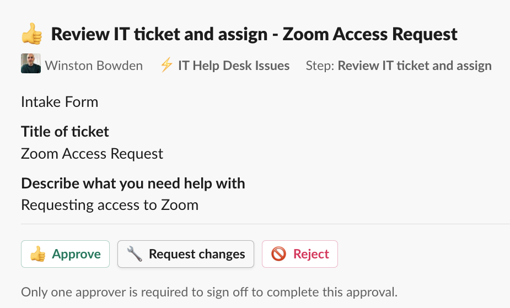Click the Title of ticket field label
Screen dimensions: 510x308
coord(65,132)
